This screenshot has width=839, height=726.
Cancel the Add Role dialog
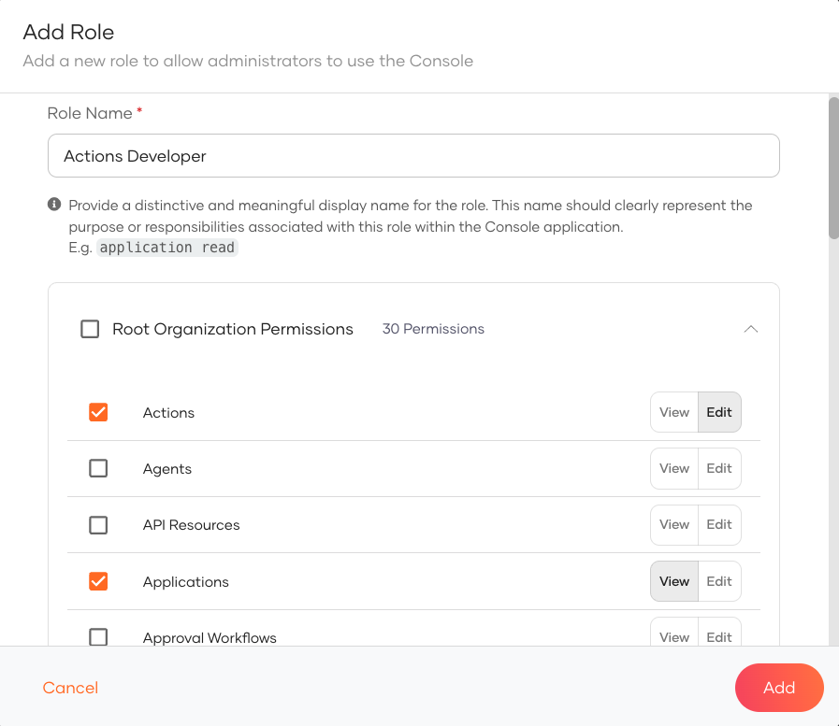[x=70, y=688]
